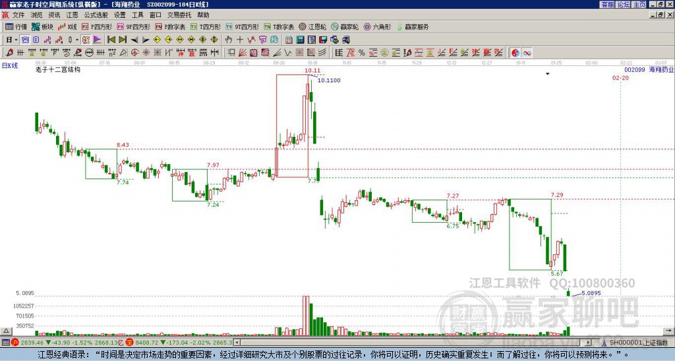
Task: Click the red 深 index icon
Action: 129,343
